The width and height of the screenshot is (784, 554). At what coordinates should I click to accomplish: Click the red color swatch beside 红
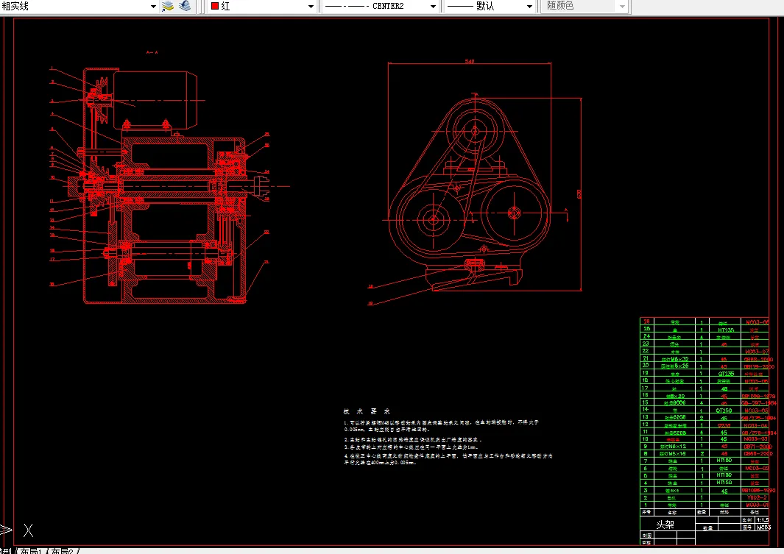pos(214,6)
